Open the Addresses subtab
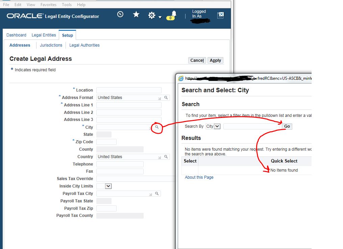Viewport: 343px width, 249px height. coord(20,45)
